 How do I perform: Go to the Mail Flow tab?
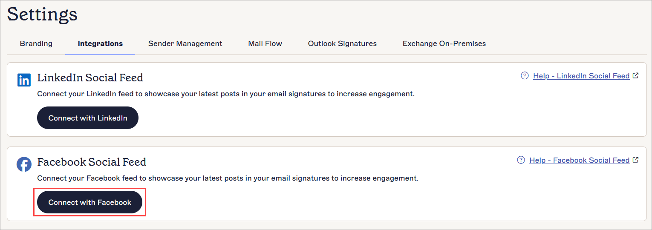265,43
